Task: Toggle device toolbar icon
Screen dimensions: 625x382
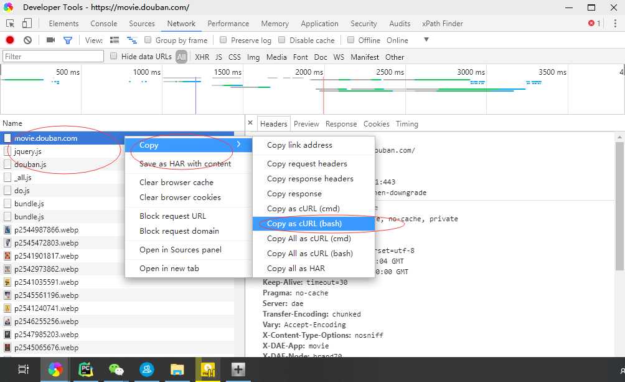Action: [x=27, y=24]
